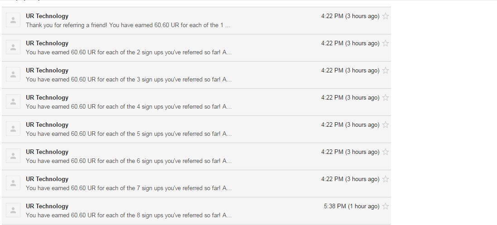Click the avatar on the 7 sign ups email
497x225 pixels.
[13, 183]
